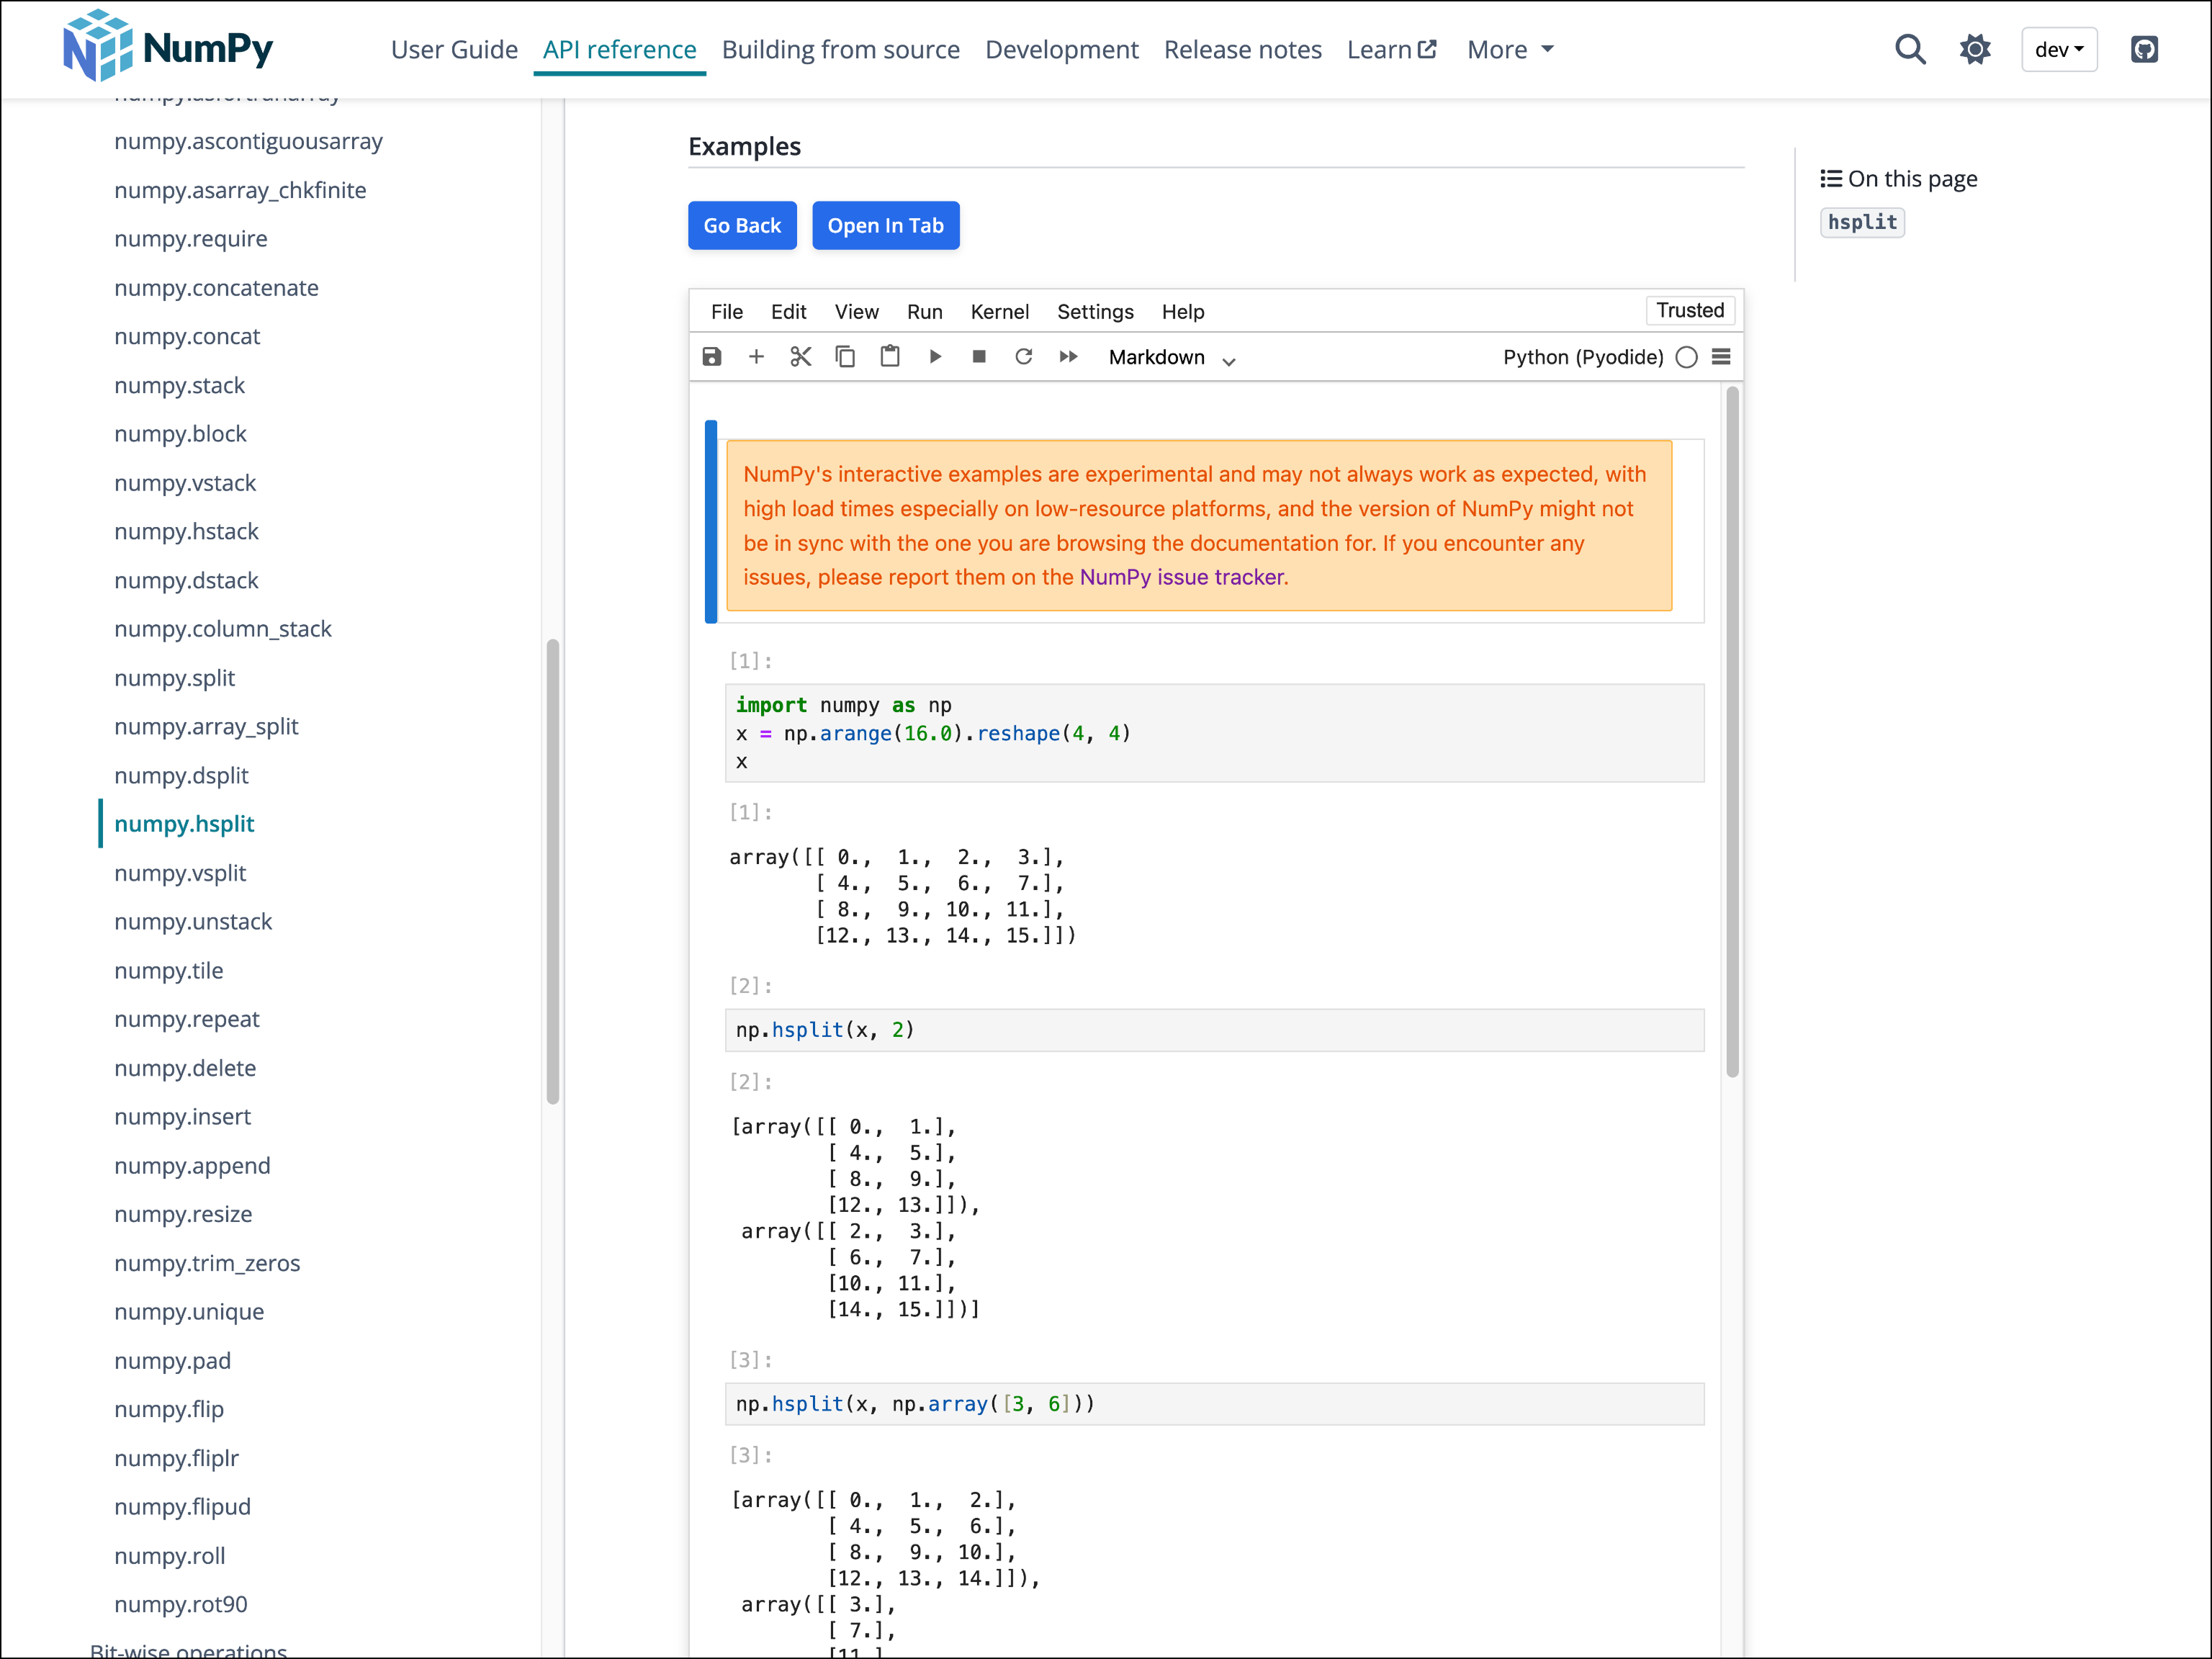This screenshot has height=1659, width=2212.
Task: Click the NumPy logo
Action: coord(167,46)
